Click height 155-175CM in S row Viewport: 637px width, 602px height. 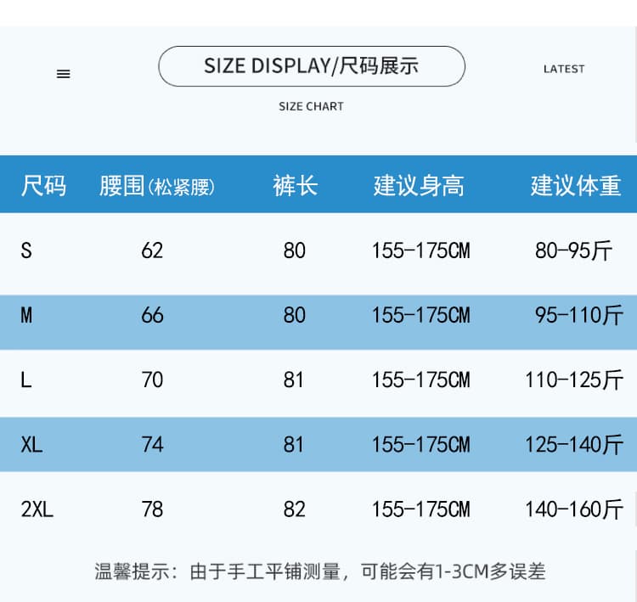[421, 250]
